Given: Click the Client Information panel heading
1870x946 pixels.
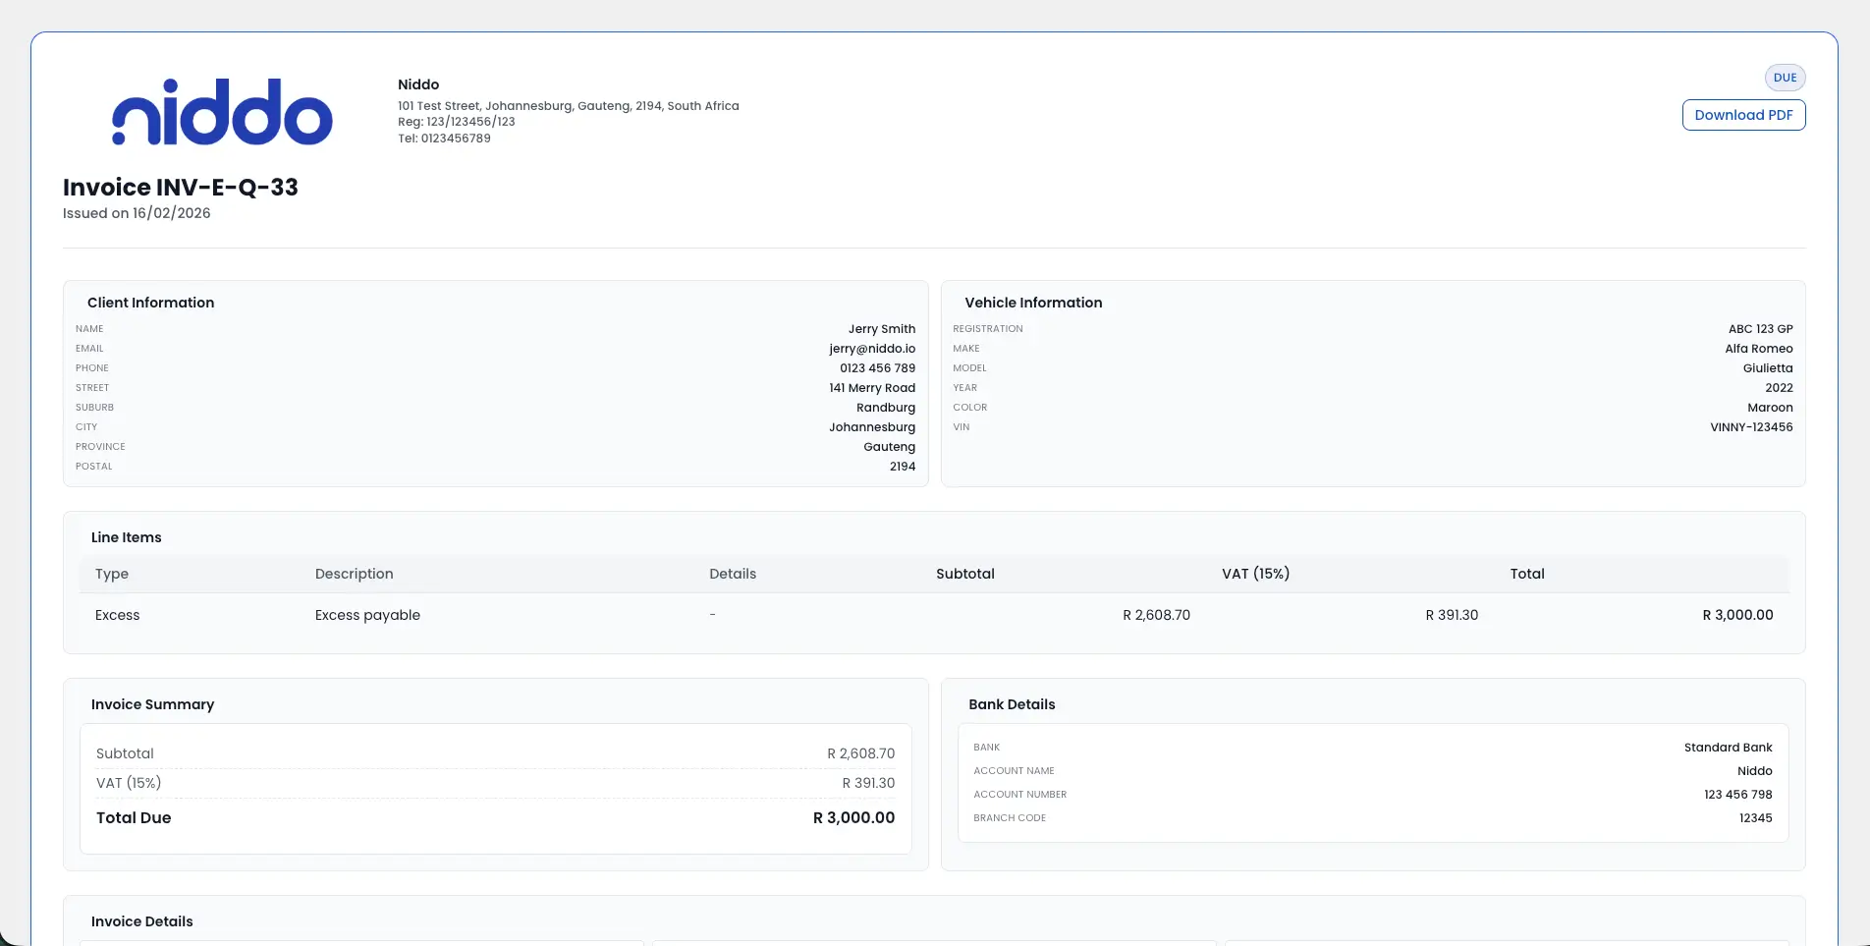Looking at the screenshot, I should point(150,303).
